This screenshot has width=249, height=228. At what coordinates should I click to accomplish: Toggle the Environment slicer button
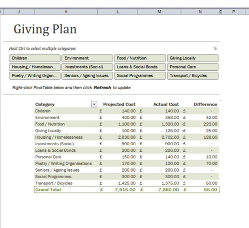(87, 58)
